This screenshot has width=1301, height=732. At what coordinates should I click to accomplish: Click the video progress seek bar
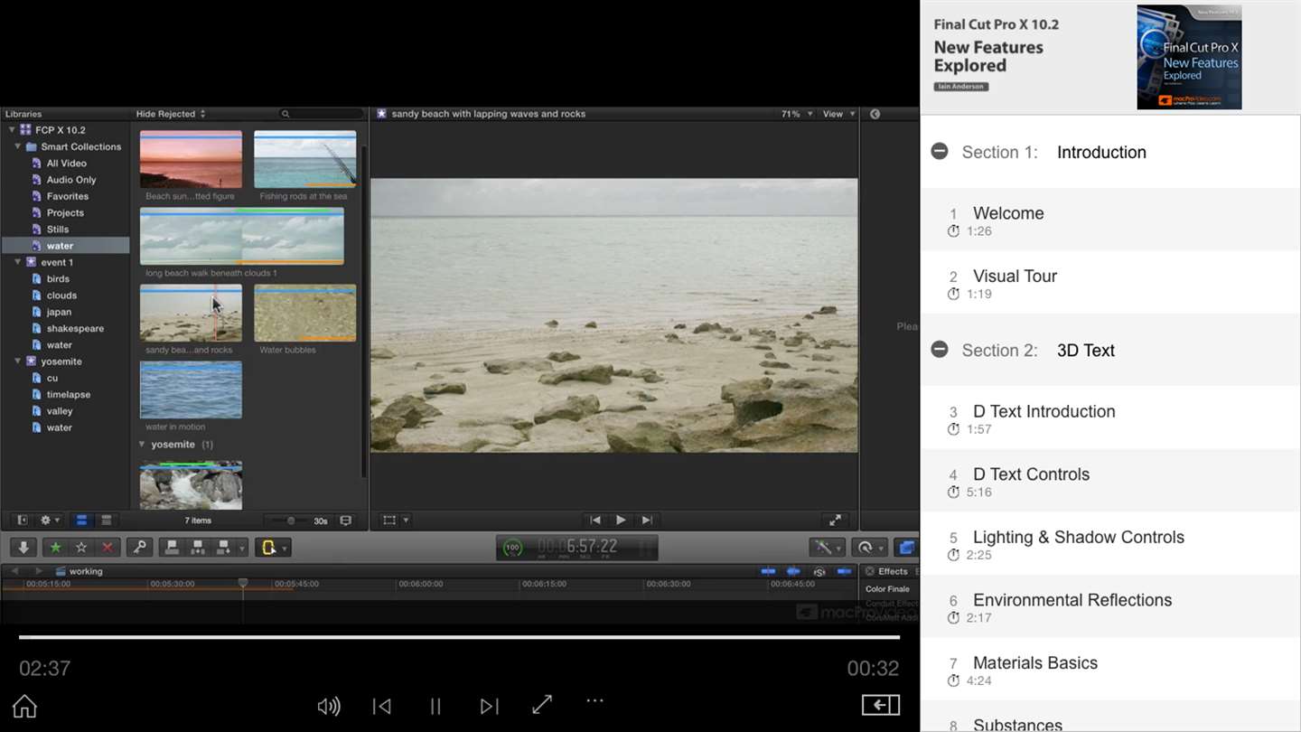pyautogui.click(x=459, y=637)
